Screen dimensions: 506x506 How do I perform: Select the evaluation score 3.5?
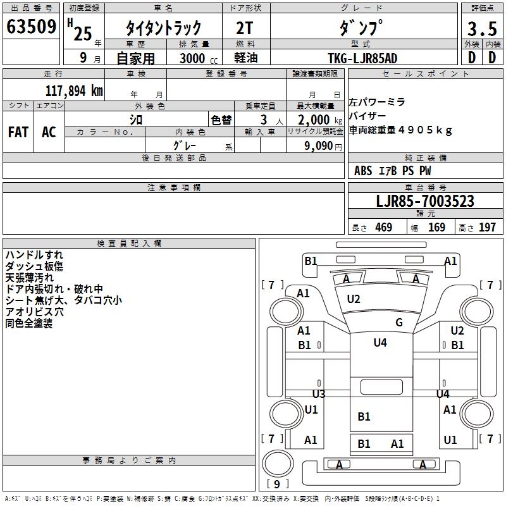[481, 29]
